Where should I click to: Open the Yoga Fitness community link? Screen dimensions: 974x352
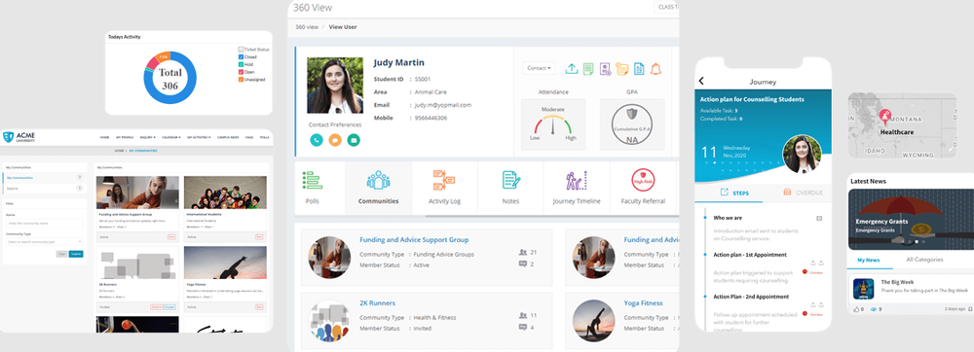[643, 303]
